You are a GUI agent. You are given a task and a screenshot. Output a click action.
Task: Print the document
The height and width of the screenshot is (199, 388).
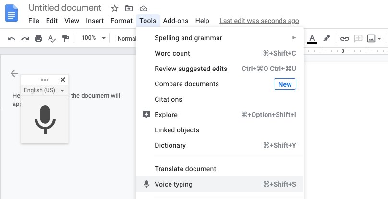point(38,38)
